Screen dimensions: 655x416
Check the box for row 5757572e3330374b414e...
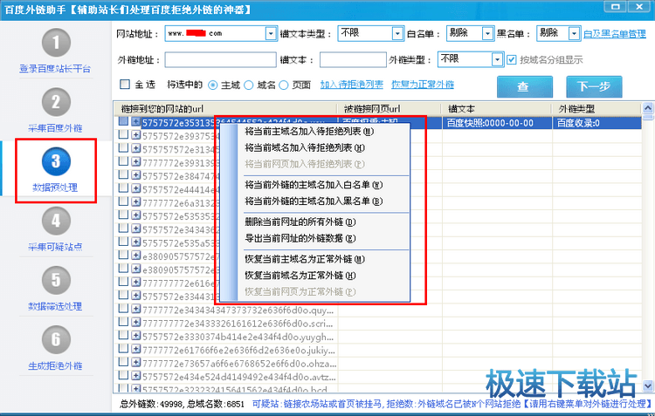(123, 335)
